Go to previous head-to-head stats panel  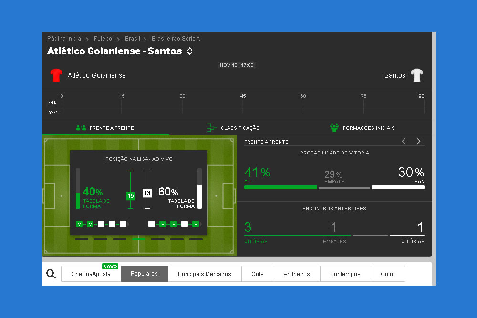click(x=404, y=141)
